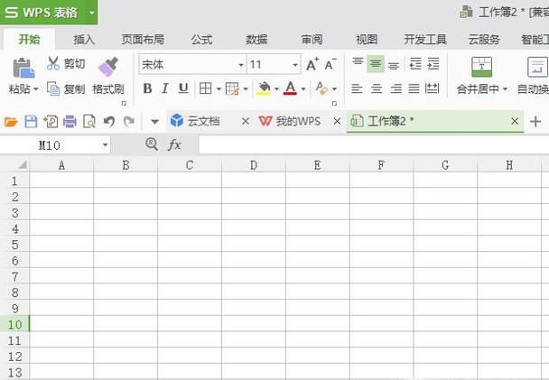Toggle Bold formatting
The height and width of the screenshot is (380, 549).
pyautogui.click(x=147, y=88)
